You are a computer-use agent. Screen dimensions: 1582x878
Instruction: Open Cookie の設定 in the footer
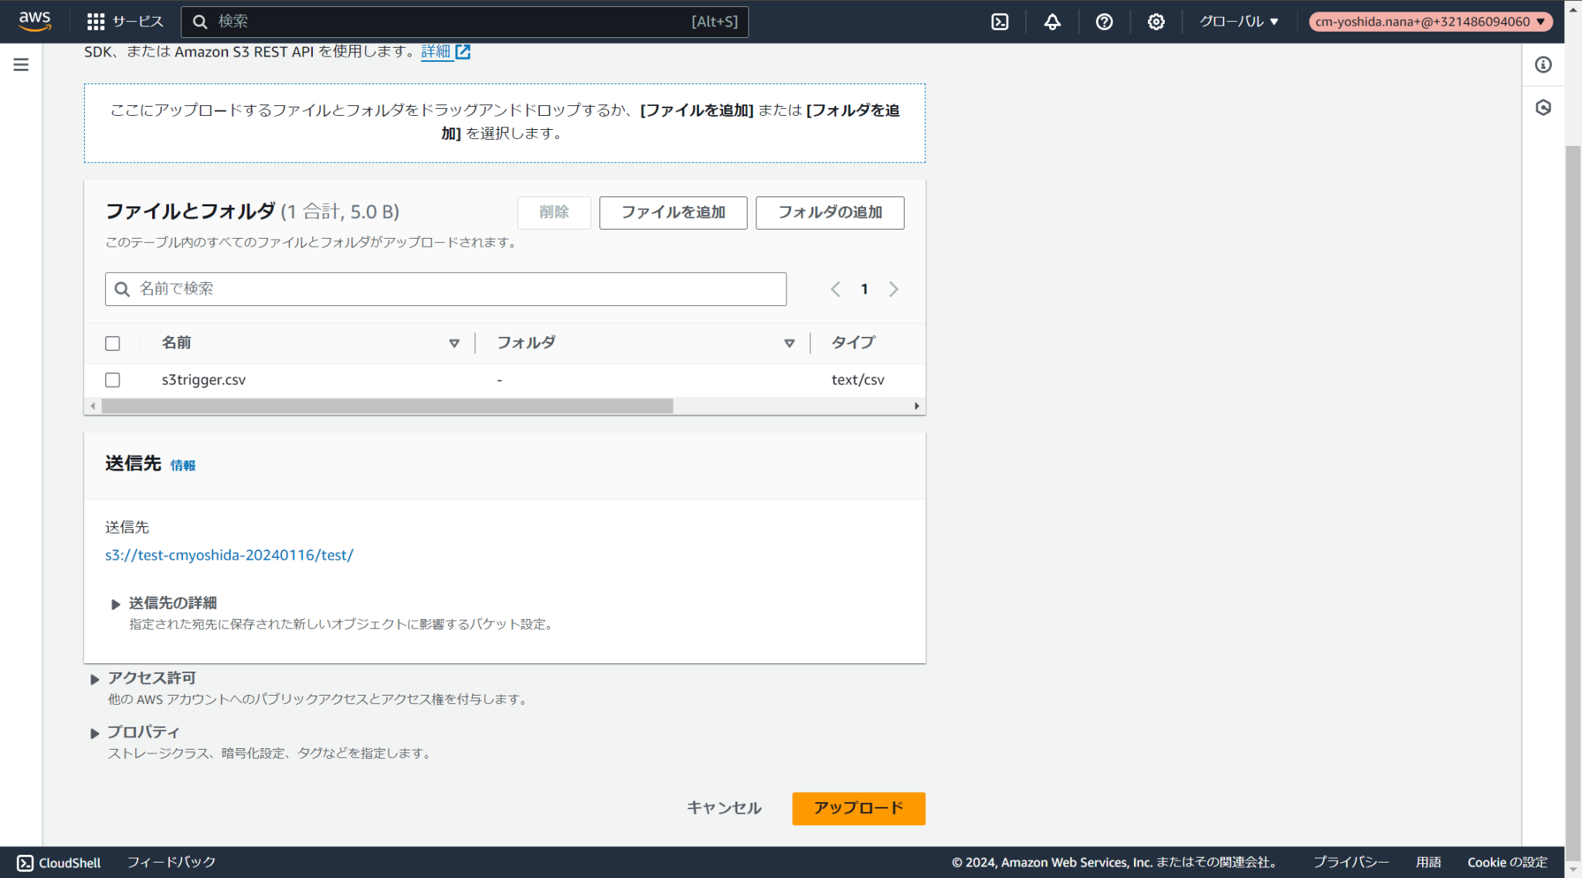point(1506,862)
